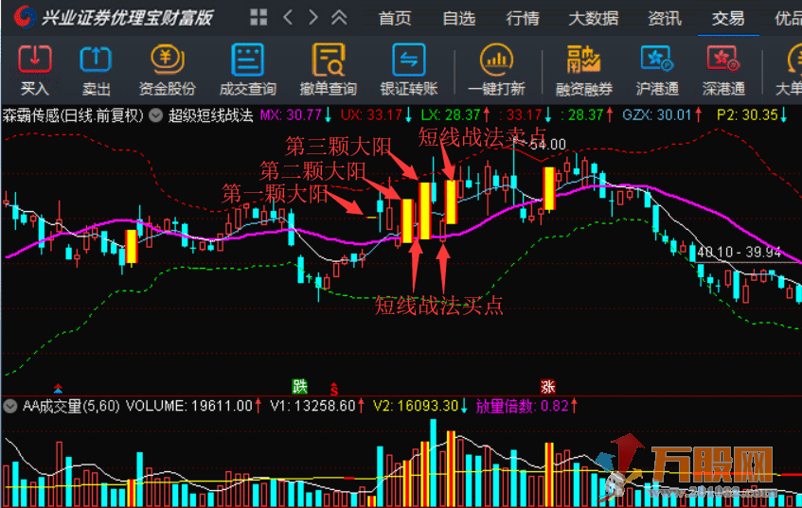Open 撤单查询 cancel order query

pyautogui.click(x=329, y=69)
